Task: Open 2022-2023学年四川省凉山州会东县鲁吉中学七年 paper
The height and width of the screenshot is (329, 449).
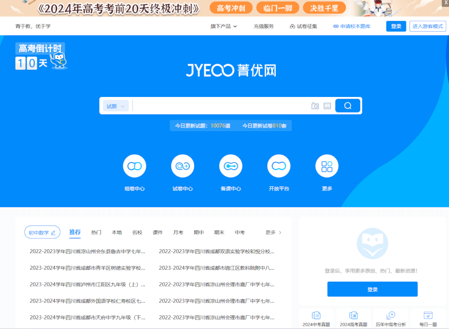Action: point(87,251)
